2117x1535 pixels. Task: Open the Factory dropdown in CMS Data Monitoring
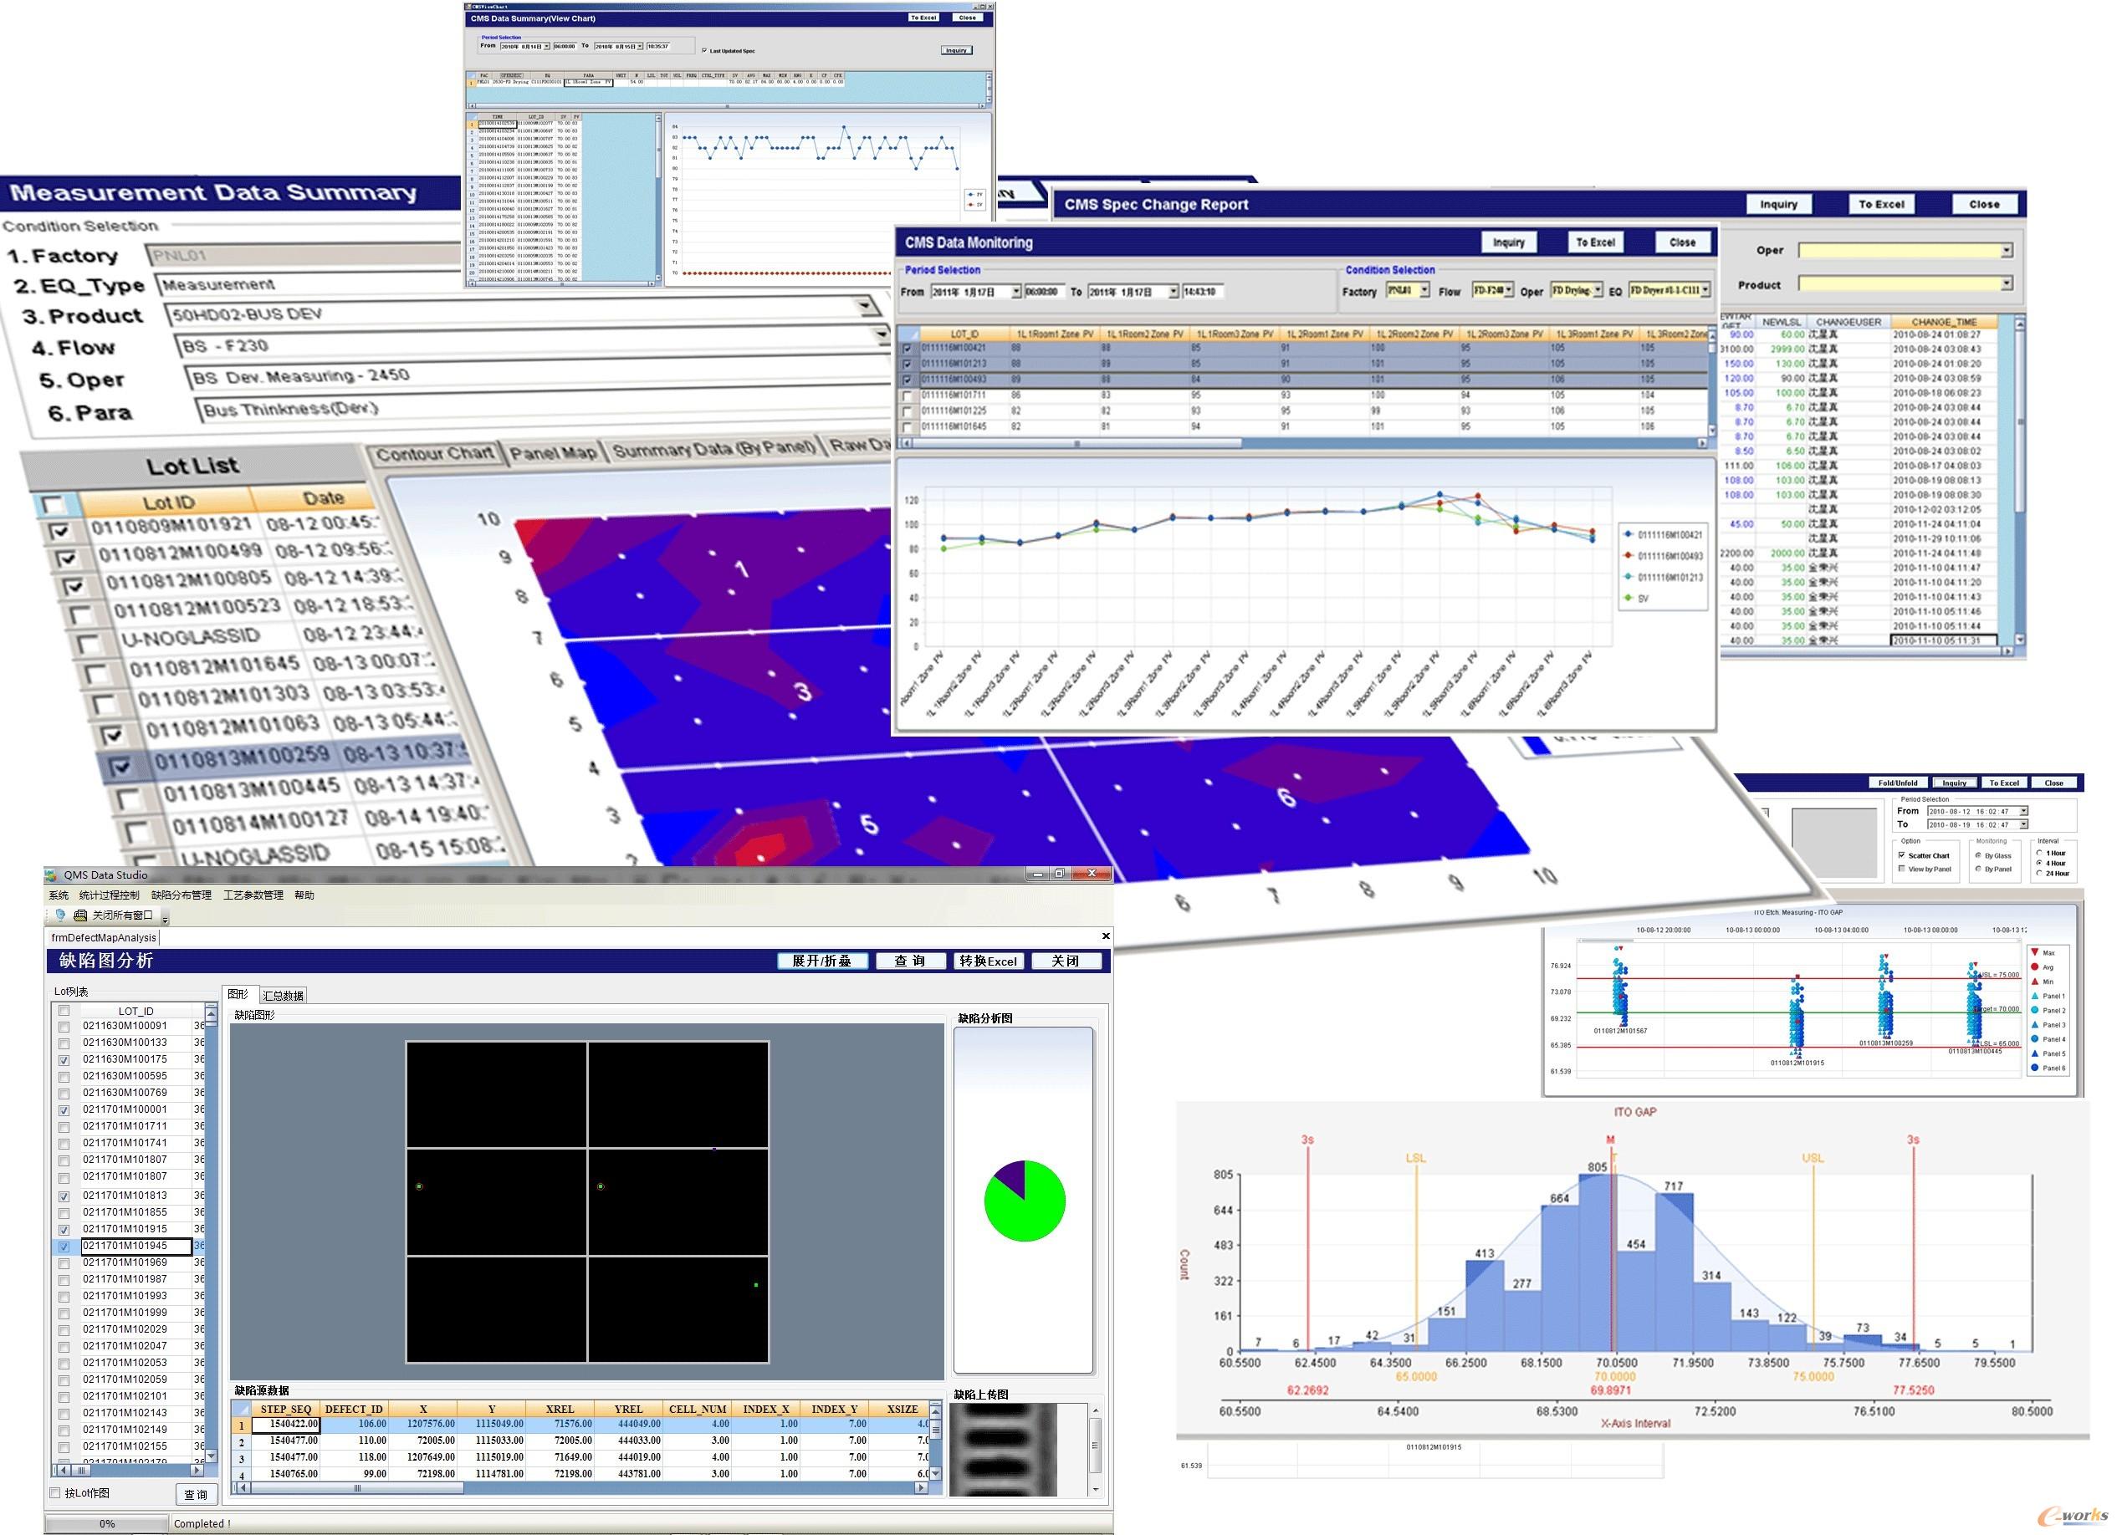[1424, 291]
